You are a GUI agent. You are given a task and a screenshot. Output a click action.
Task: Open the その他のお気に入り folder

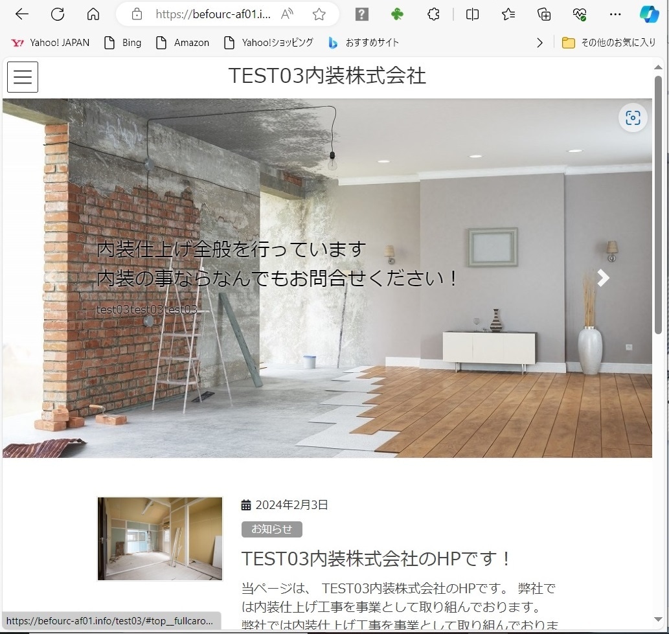609,43
